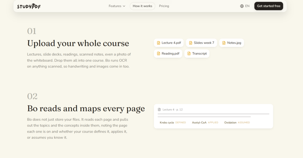Click the 02 step number

(x=32, y=96)
